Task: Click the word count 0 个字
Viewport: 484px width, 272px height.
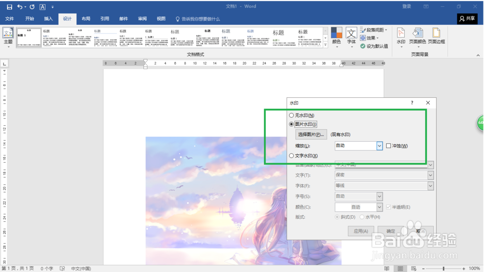Action: click(x=47, y=269)
